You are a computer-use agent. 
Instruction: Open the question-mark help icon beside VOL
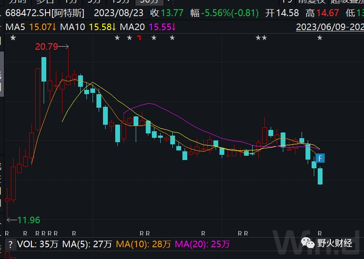pos(10,244)
